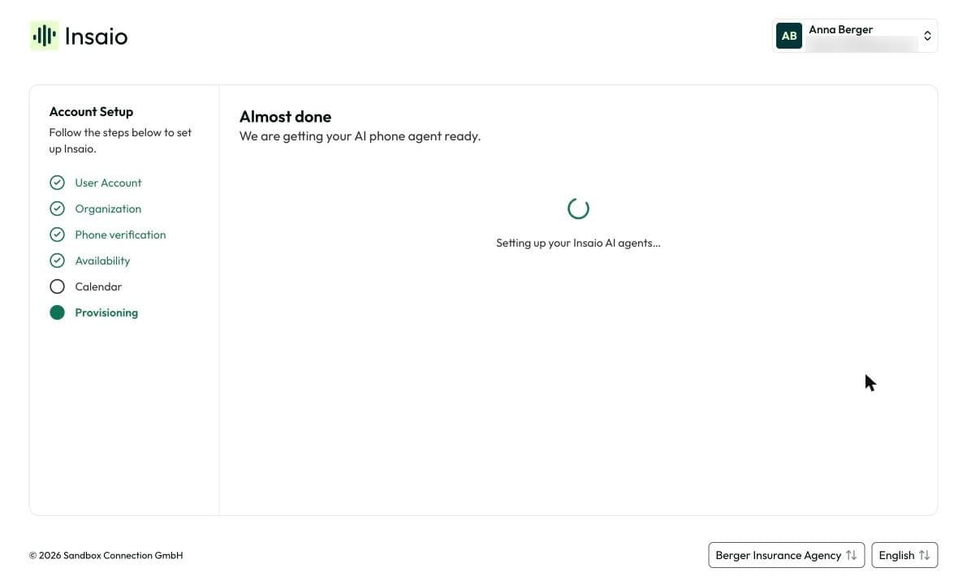Screen dimensions: 967x581
Task: Select the Provisioning step label
Action: (106, 312)
